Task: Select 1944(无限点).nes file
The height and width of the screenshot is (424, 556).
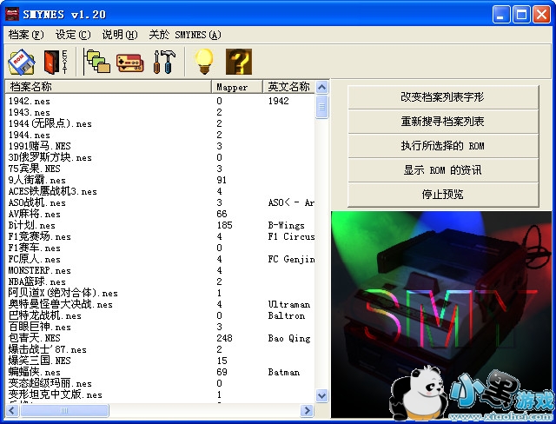Action: (x=50, y=123)
